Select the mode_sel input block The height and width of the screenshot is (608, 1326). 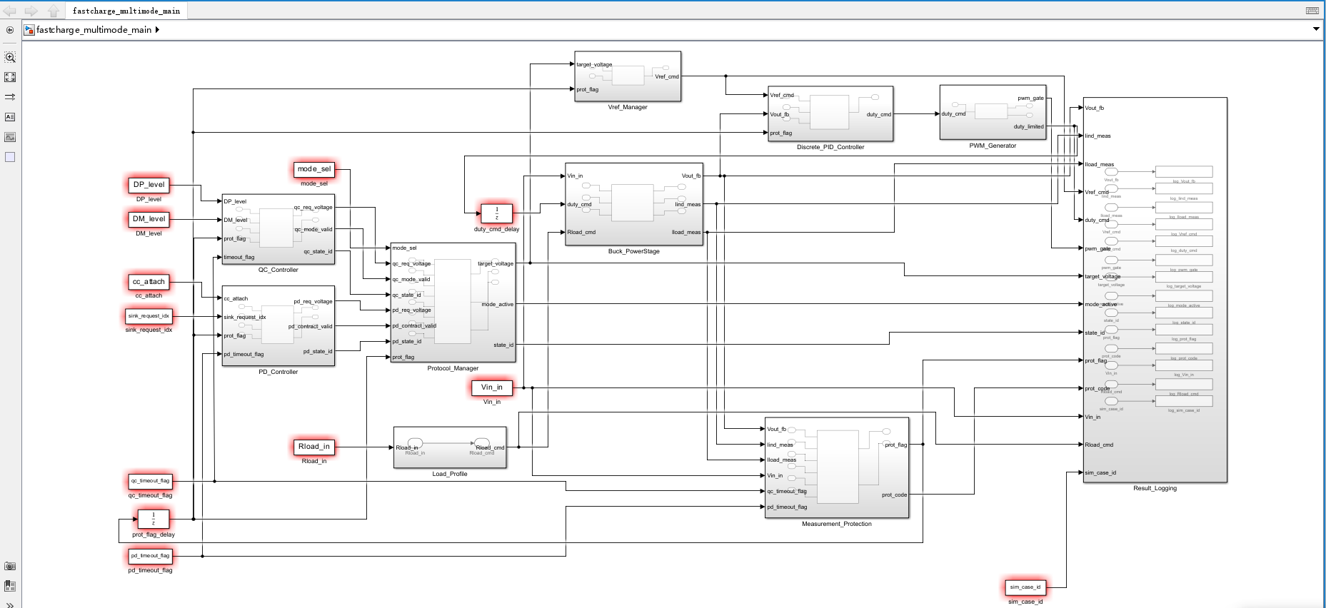pos(314,169)
